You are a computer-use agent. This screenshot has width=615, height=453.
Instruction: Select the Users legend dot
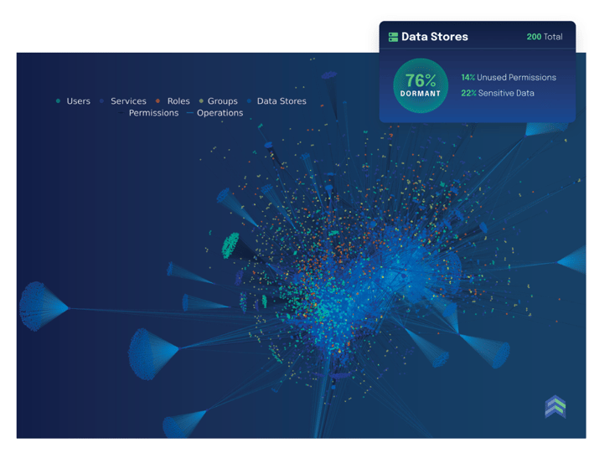pos(58,101)
